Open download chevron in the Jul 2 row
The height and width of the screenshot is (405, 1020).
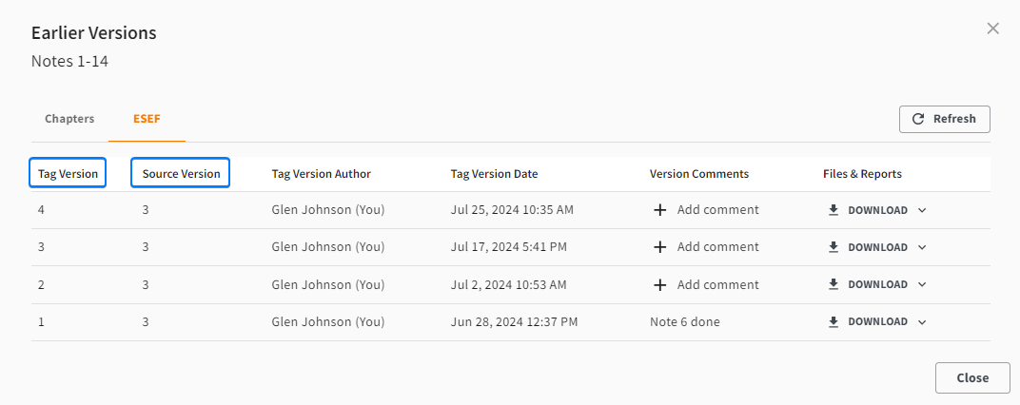(x=921, y=284)
